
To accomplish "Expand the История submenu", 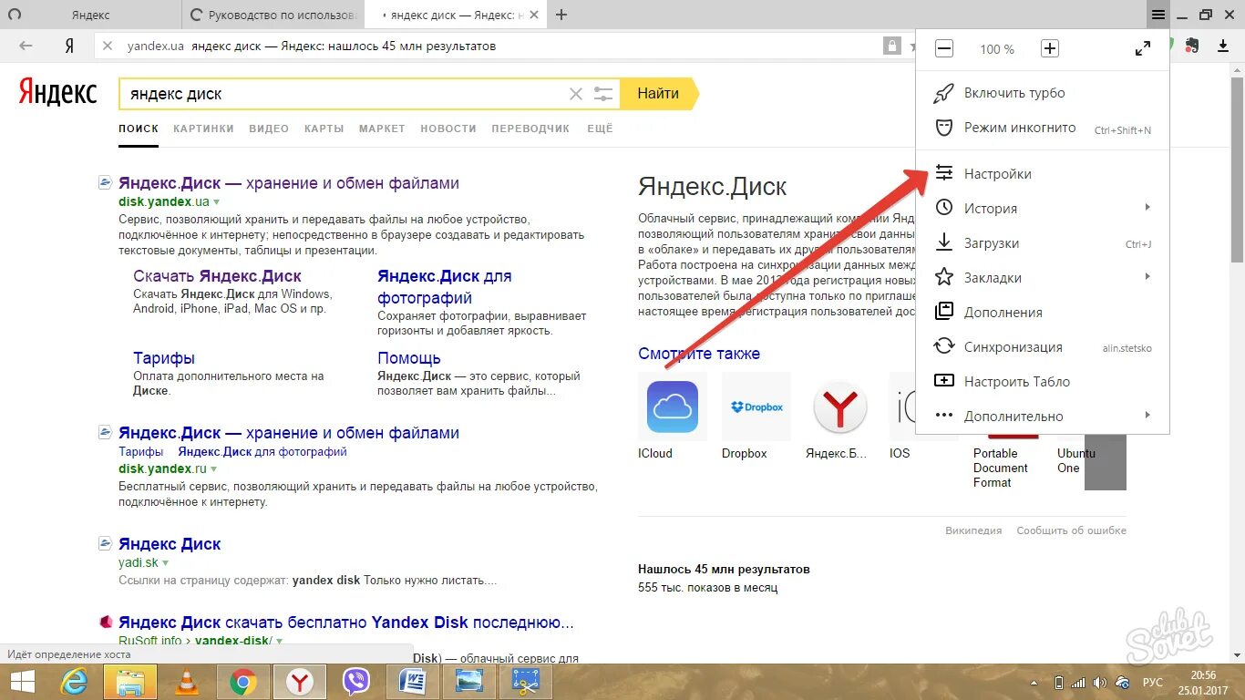I will tap(1043, 208).
